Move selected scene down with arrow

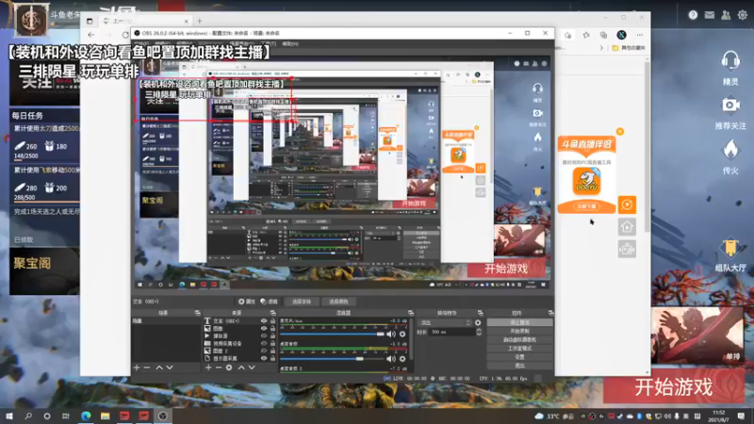170,367
